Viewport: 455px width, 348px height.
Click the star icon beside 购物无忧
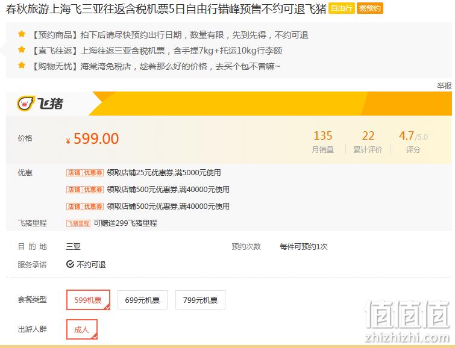[x=22, y=65]
